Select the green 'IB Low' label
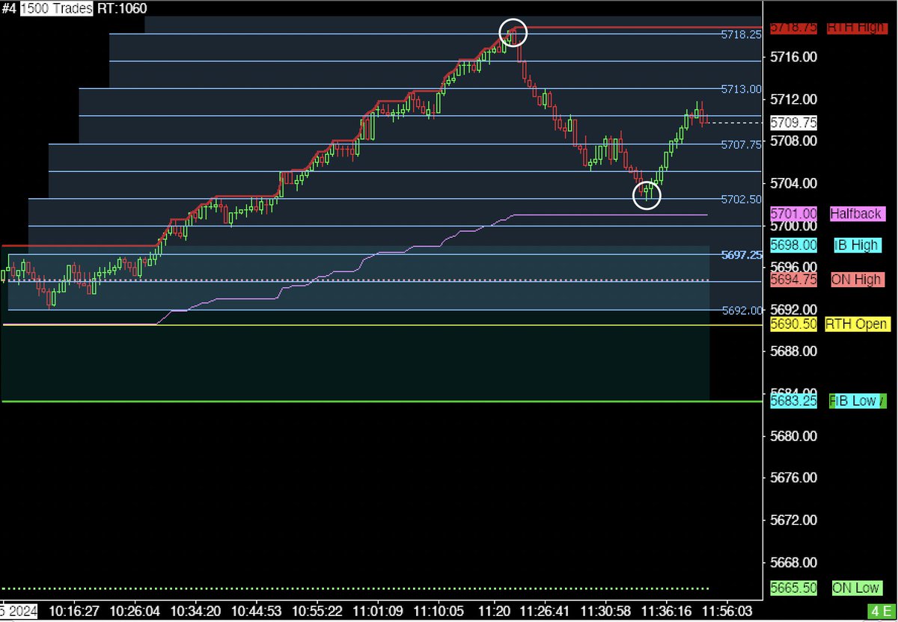Screen dimensions: 898x622 [x=857, y=401]
